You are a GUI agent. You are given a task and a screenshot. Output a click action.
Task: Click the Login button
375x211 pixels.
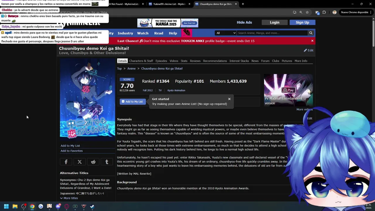click(275, 23)
